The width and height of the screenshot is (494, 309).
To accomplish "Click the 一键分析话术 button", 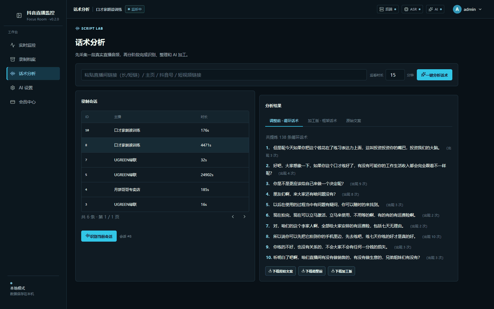I will coord(434,75).
